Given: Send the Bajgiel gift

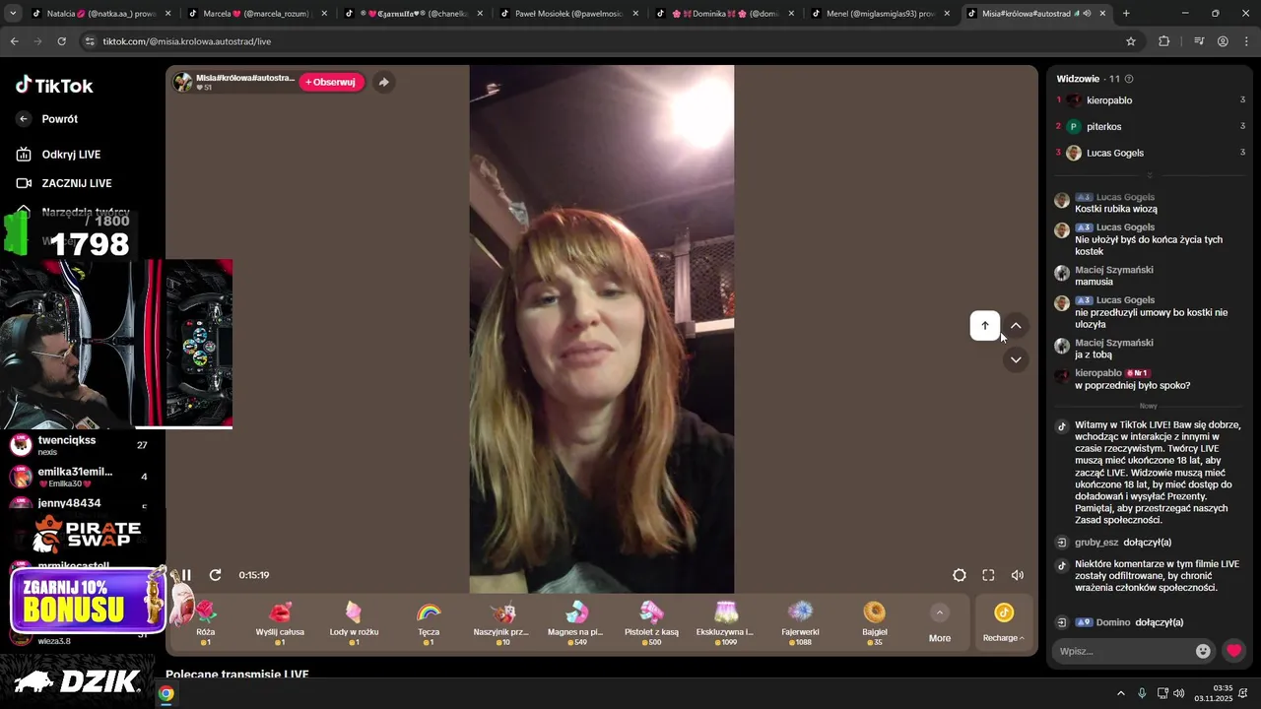Looking at the screenshot, I should click(x=874, y=622).
